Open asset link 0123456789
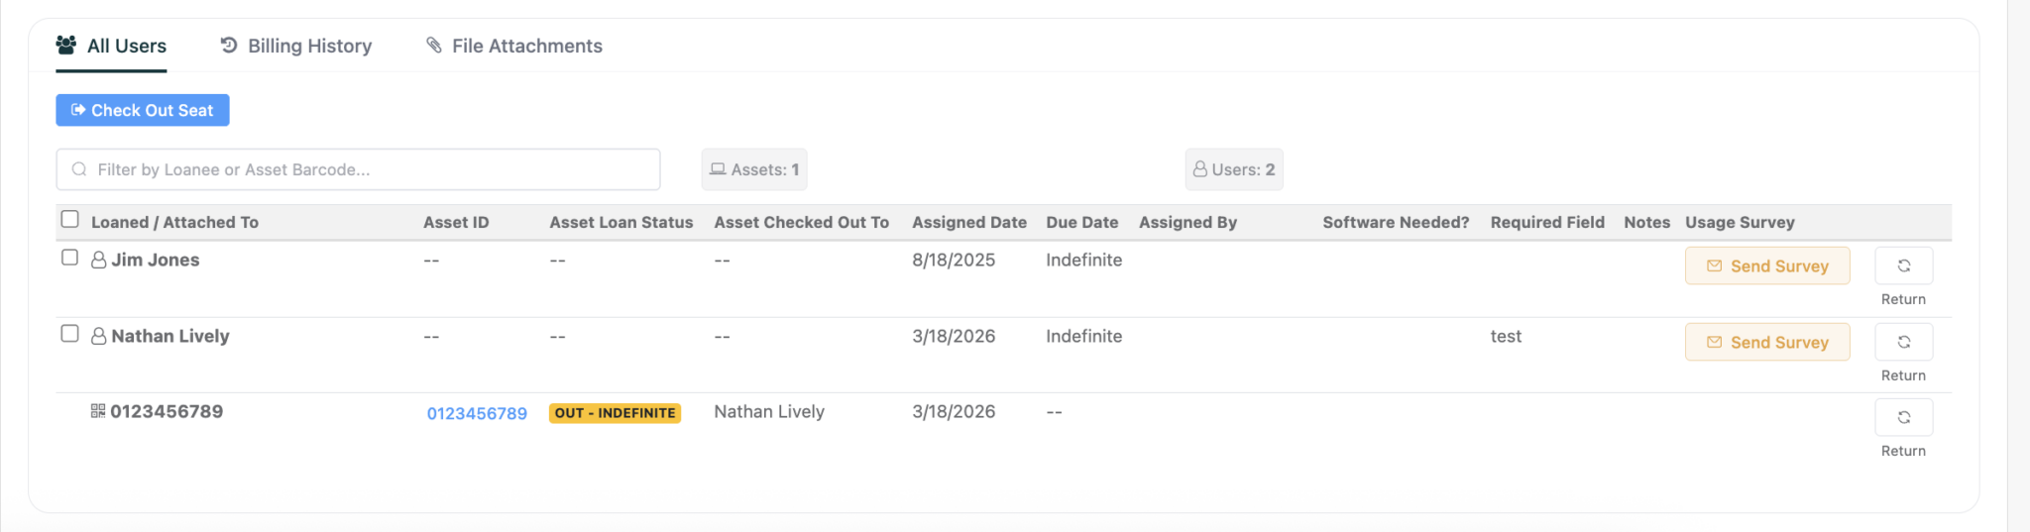2030x532 pixels. pyautogui.click(x=477, y=413)
